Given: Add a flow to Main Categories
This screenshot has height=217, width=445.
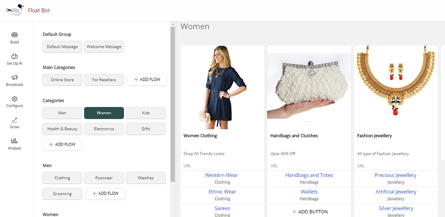Looking at the screenshot, I should point(147,80).
